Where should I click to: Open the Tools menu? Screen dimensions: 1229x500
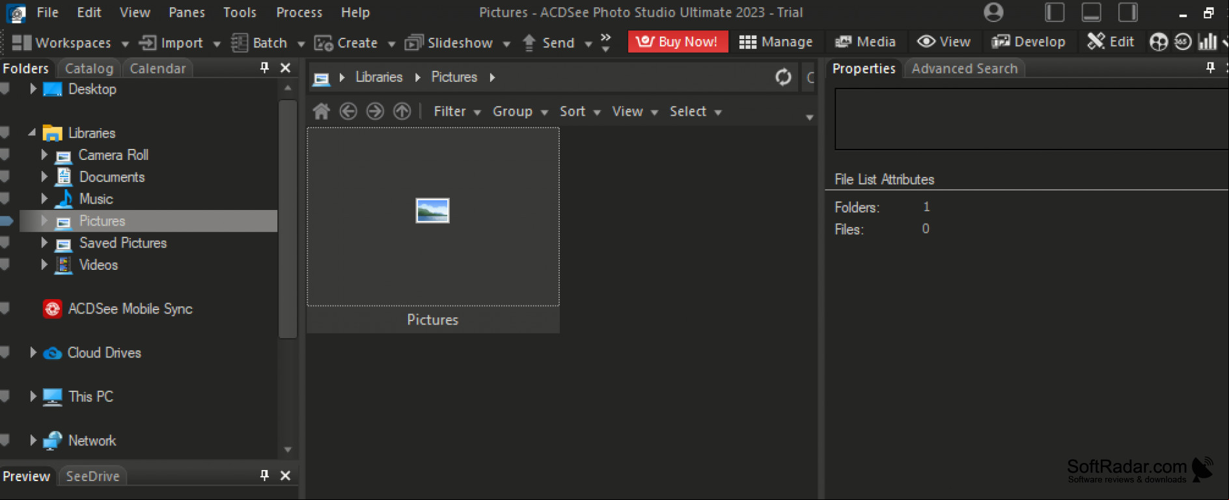240,12
